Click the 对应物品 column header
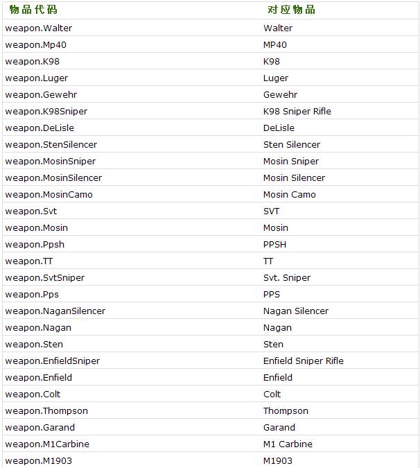The height and width of the screenshot is (468, 420). (x=291, y=10)
